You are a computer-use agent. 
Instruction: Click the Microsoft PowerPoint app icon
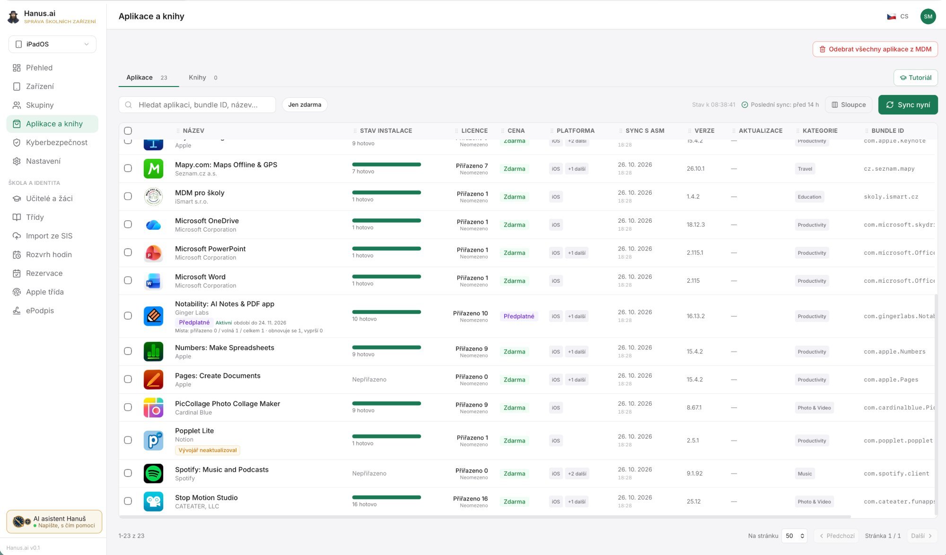pyautogui.click(x=153, y=253)
